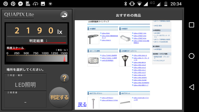Open the LEDioc AREA CELENE link

140,80
